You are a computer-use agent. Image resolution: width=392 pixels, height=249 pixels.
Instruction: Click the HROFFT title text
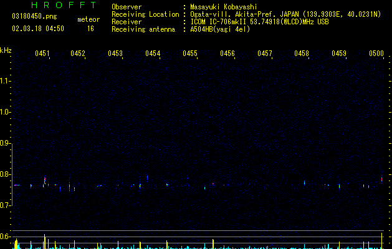(64, 5)
